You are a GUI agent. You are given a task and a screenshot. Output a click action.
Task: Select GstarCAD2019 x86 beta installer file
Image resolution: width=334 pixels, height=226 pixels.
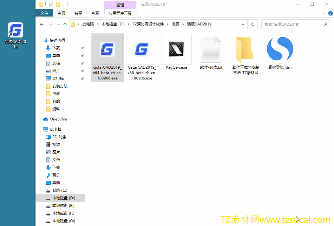click(142, 58)
